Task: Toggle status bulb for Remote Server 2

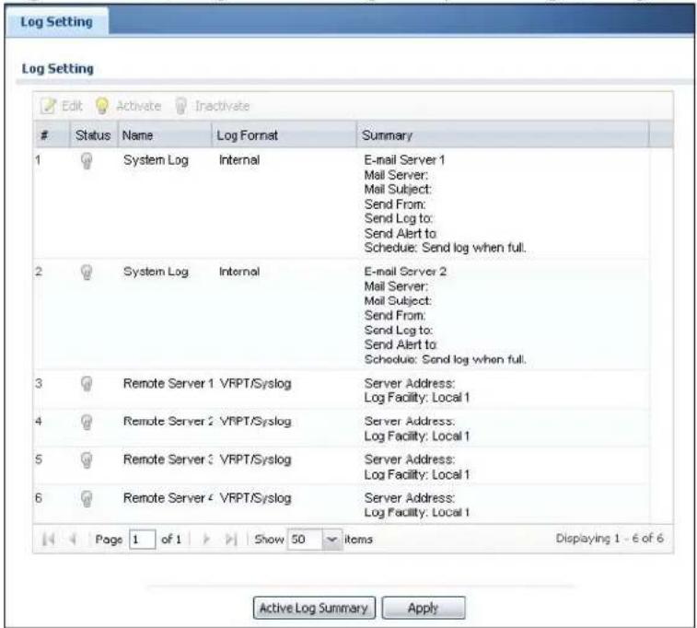Action: pos(87,422)
